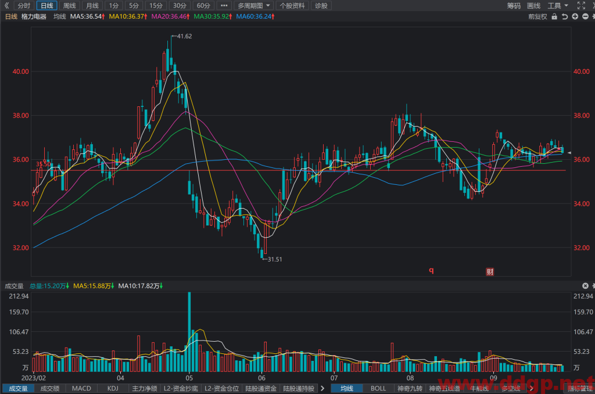Click MA5:36.54 white legend
The image size is (595, 394).
pyautogui.click(x=87, y=16)
